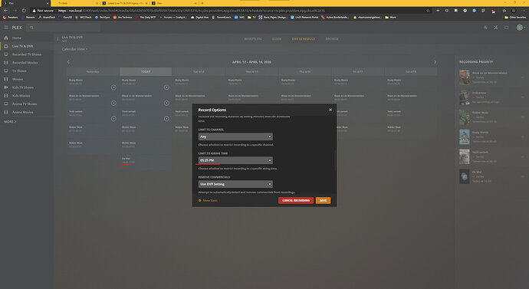Open Kids Movies library
The width and height of the screenshot is (529, 289).
point(21,96)
